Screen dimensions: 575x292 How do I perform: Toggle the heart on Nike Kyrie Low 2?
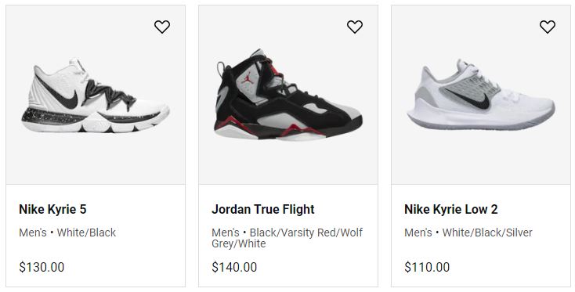[548, 27]
